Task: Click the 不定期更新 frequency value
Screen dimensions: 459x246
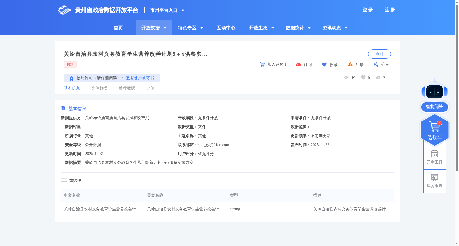Action: pos(321,136)
